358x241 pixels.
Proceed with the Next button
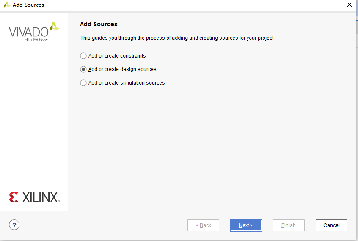point(246,225)
